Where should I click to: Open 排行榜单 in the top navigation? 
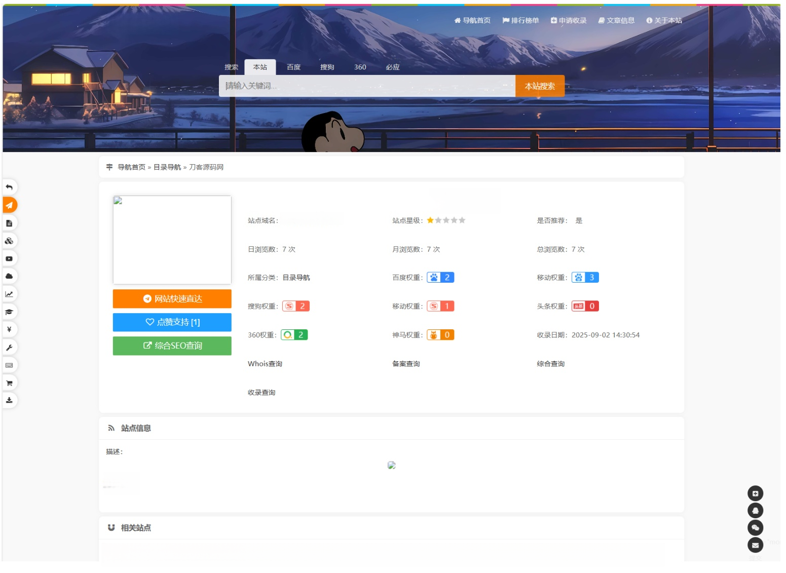521,20
